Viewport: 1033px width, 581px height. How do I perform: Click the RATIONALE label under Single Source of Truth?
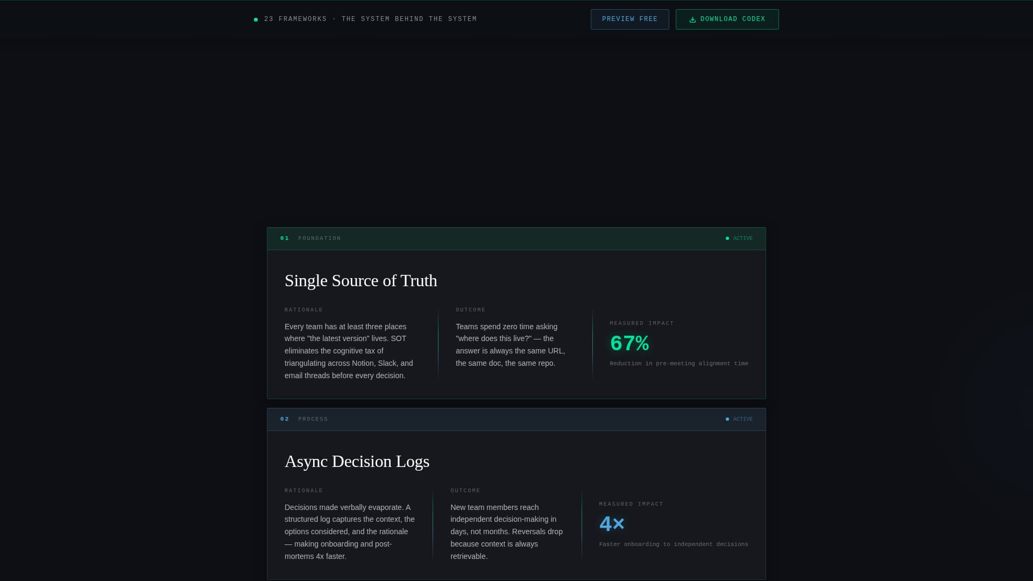point(303,310)
